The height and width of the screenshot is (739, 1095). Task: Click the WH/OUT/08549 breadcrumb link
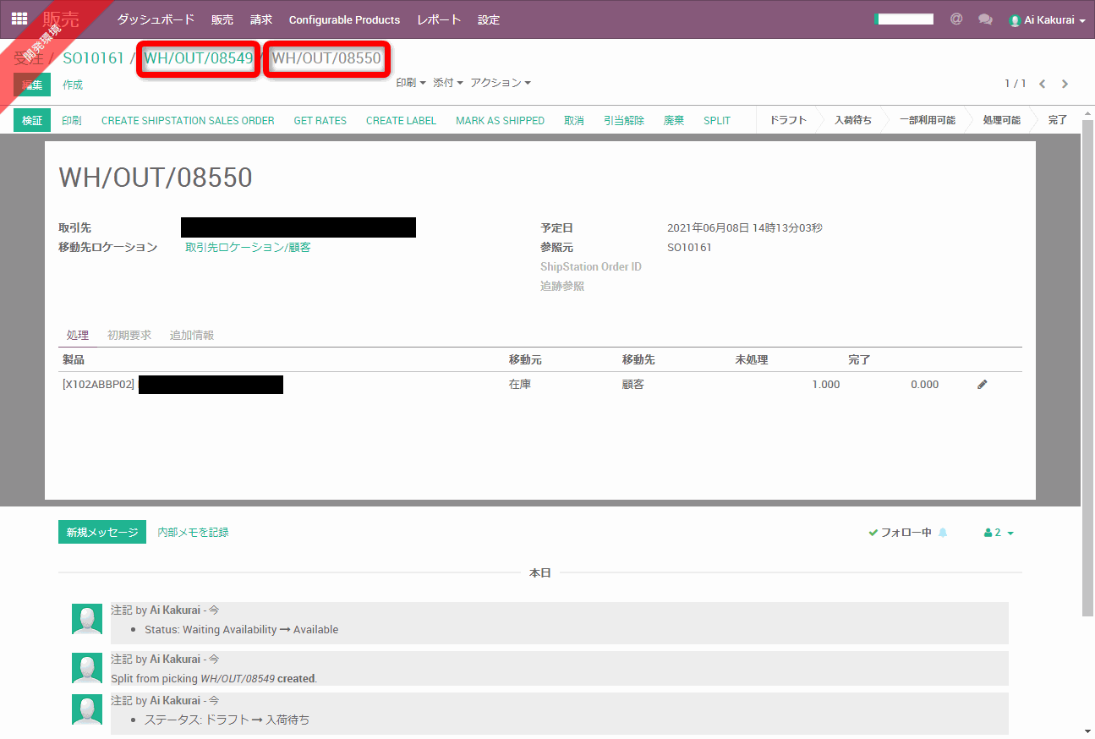point(199,58)
